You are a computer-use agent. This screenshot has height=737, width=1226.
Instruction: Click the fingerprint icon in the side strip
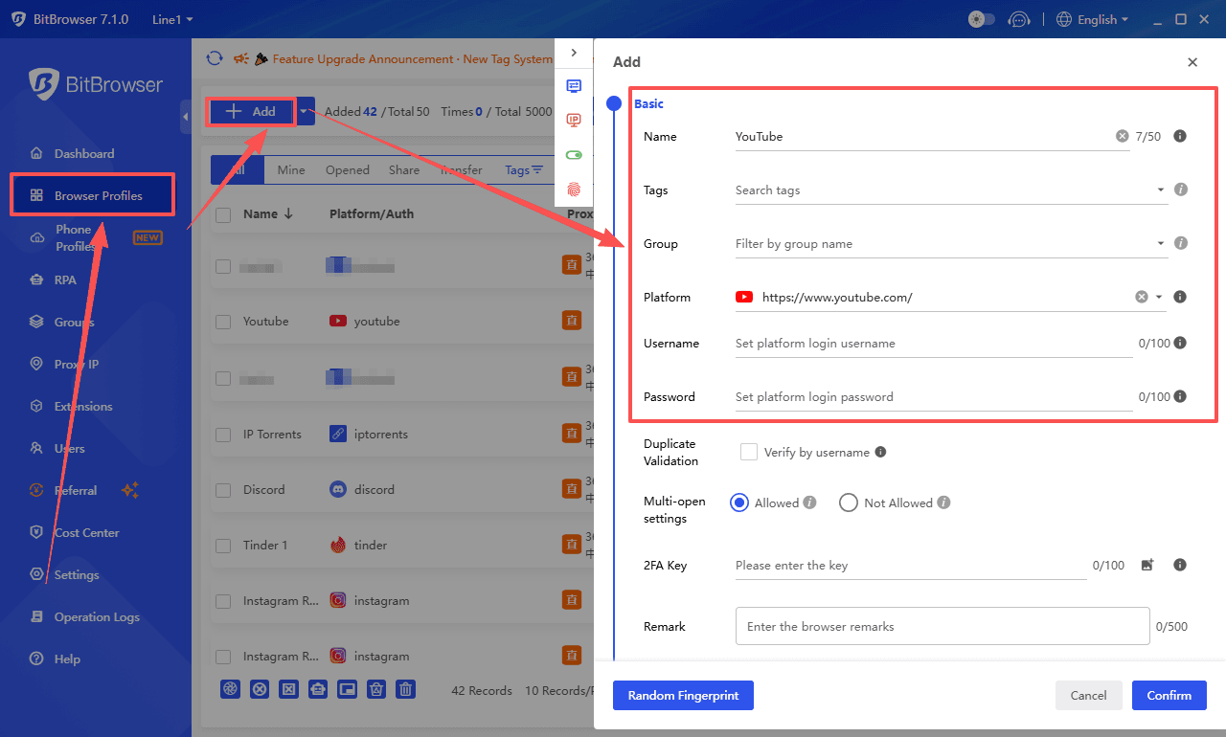click(574, 190)
